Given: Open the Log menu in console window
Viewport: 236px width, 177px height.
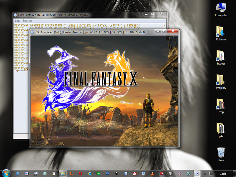Looking at the screenshot, I should pyautogui.click(x=17, y=21).
